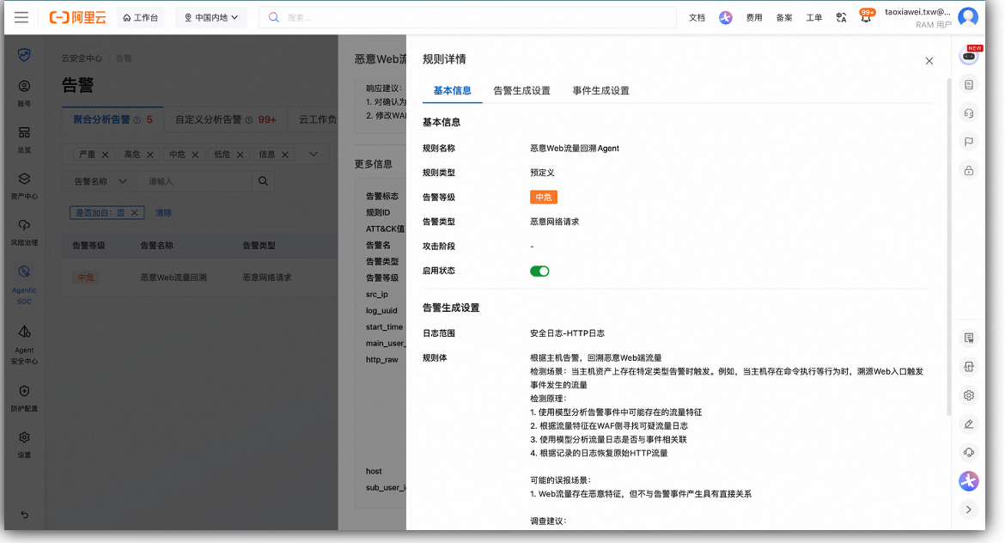Click the magnifier search button in alerts

[263, 181]
